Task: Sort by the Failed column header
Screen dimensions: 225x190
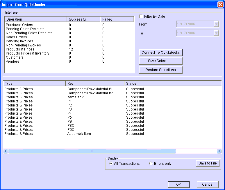Action: coord(117,19)
